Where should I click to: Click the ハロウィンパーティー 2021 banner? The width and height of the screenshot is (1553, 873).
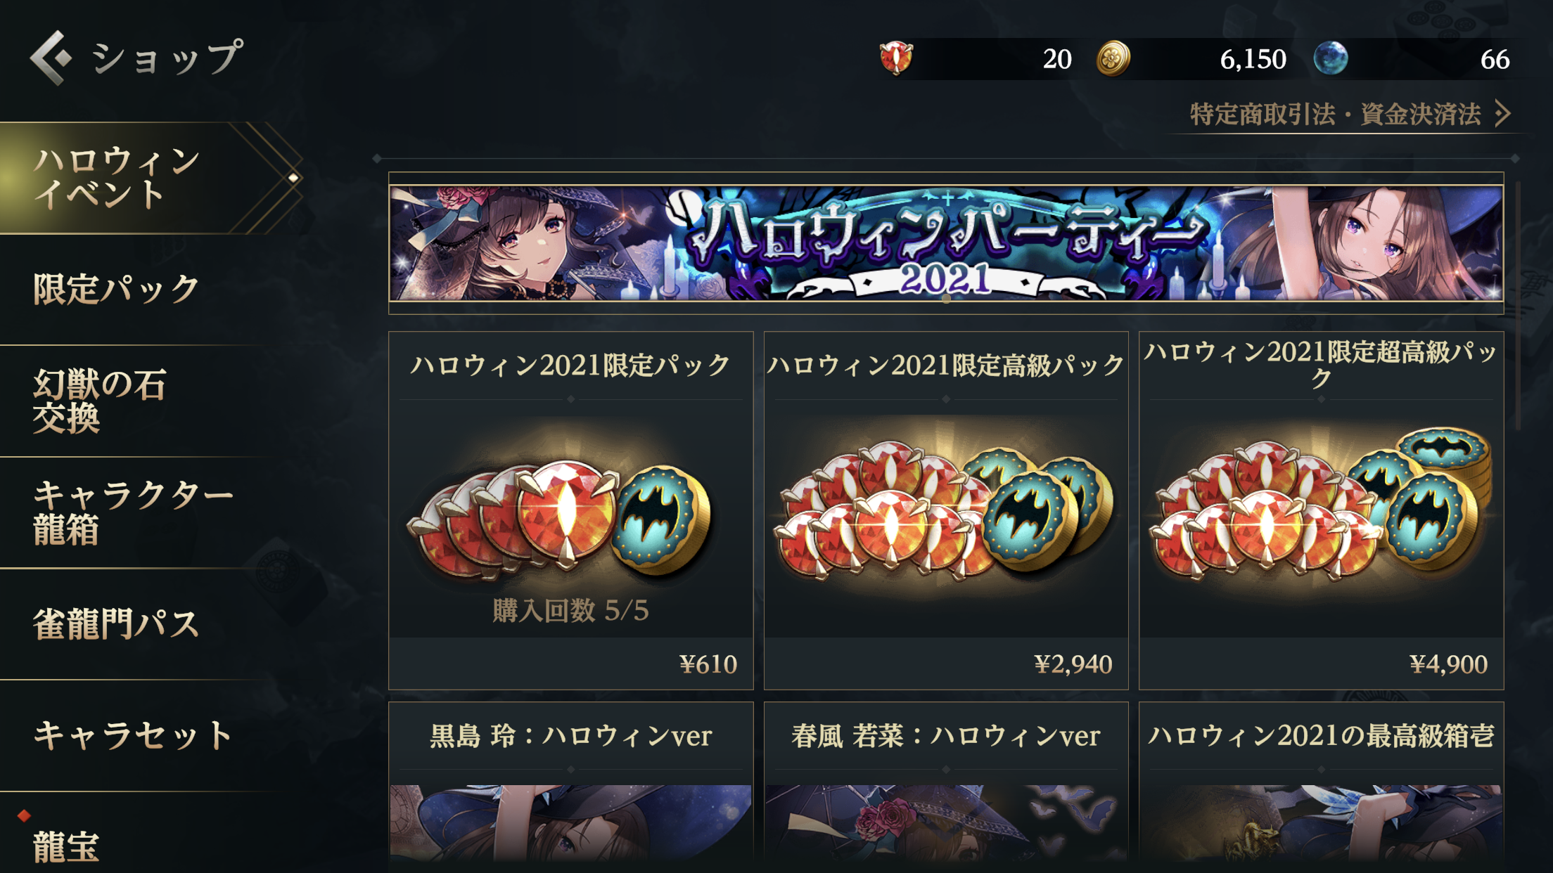[x=946, y=242]
